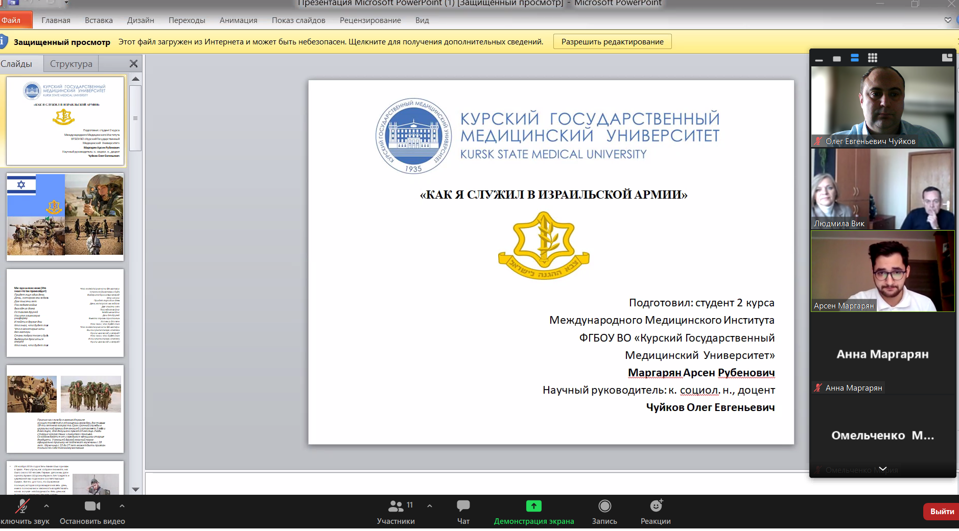Click Анна Маргарян participant tile

point(882,353)
